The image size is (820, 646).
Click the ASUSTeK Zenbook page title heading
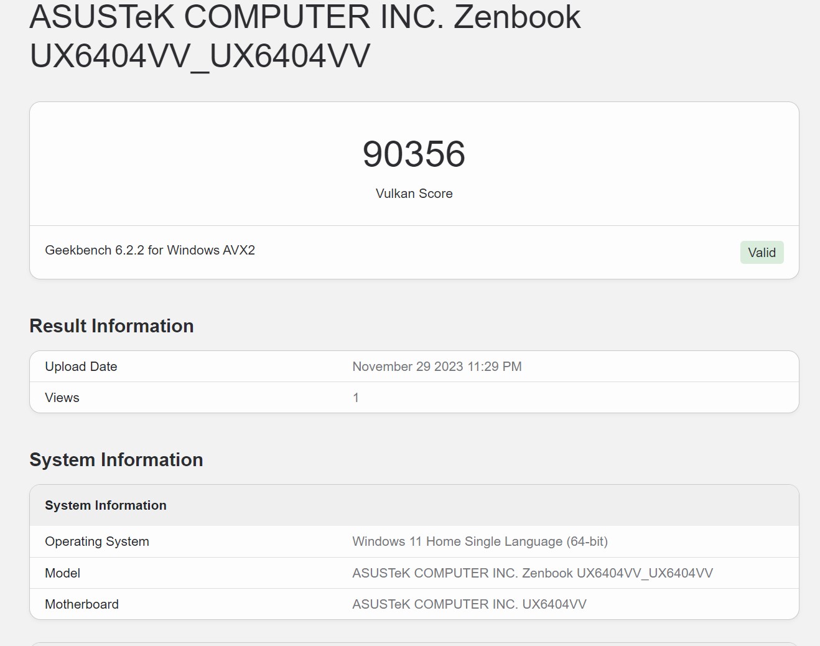pyautogui.click(x=305, y=36)
